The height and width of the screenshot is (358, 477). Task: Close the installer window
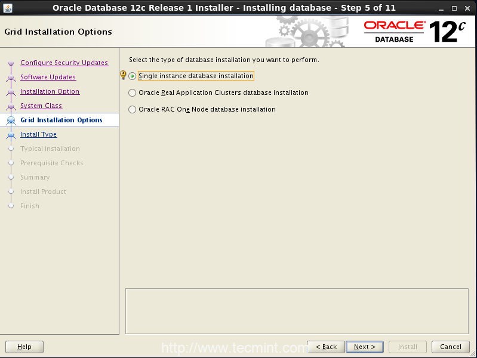[467, 8]
